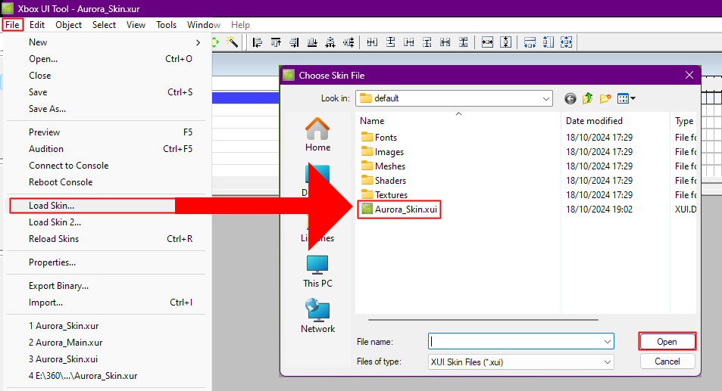The height and width of the screenshot is (391, 722).
Task: Select the Meshes folder in file list
Action: pyautogui.click(x=383, y=166)
